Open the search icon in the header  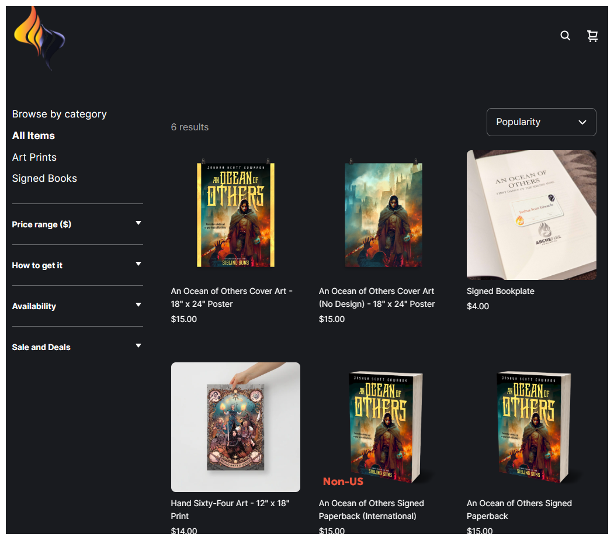(565, 36)
